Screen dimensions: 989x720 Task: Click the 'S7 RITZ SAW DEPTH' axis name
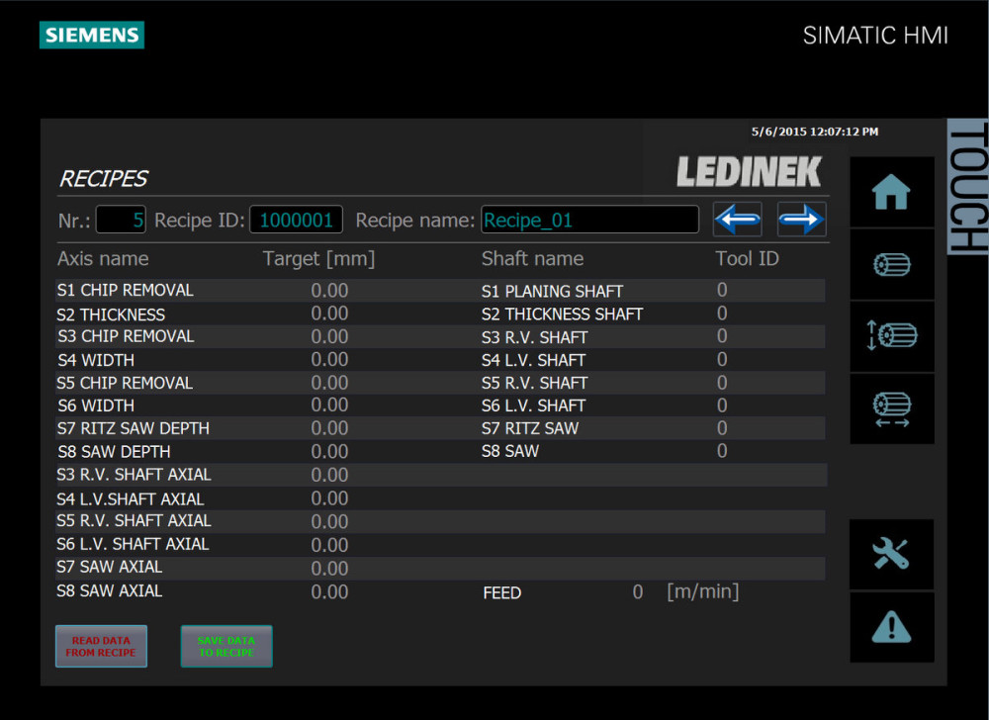click(x=134, y=428)
